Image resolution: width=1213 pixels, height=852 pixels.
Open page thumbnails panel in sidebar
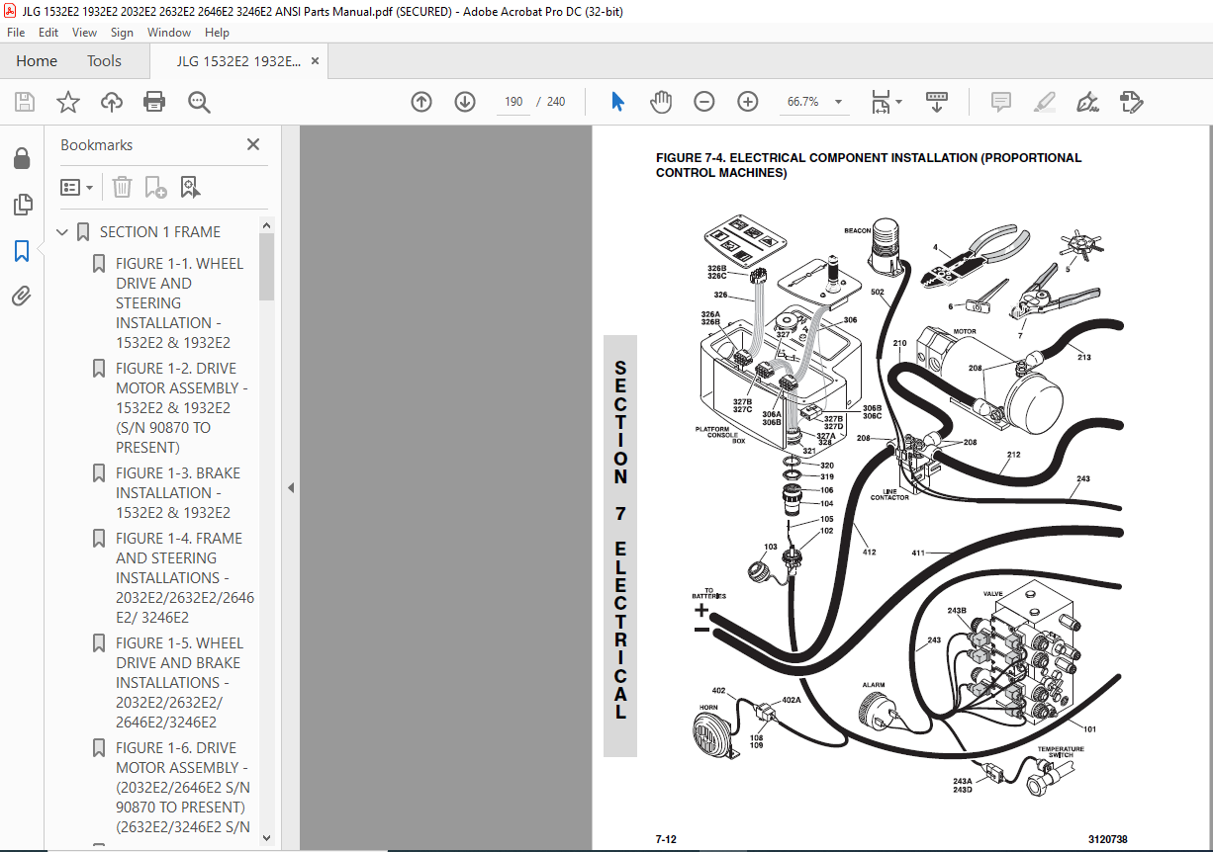[22, 205]
